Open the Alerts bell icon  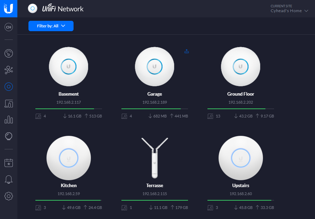(9, 179)
